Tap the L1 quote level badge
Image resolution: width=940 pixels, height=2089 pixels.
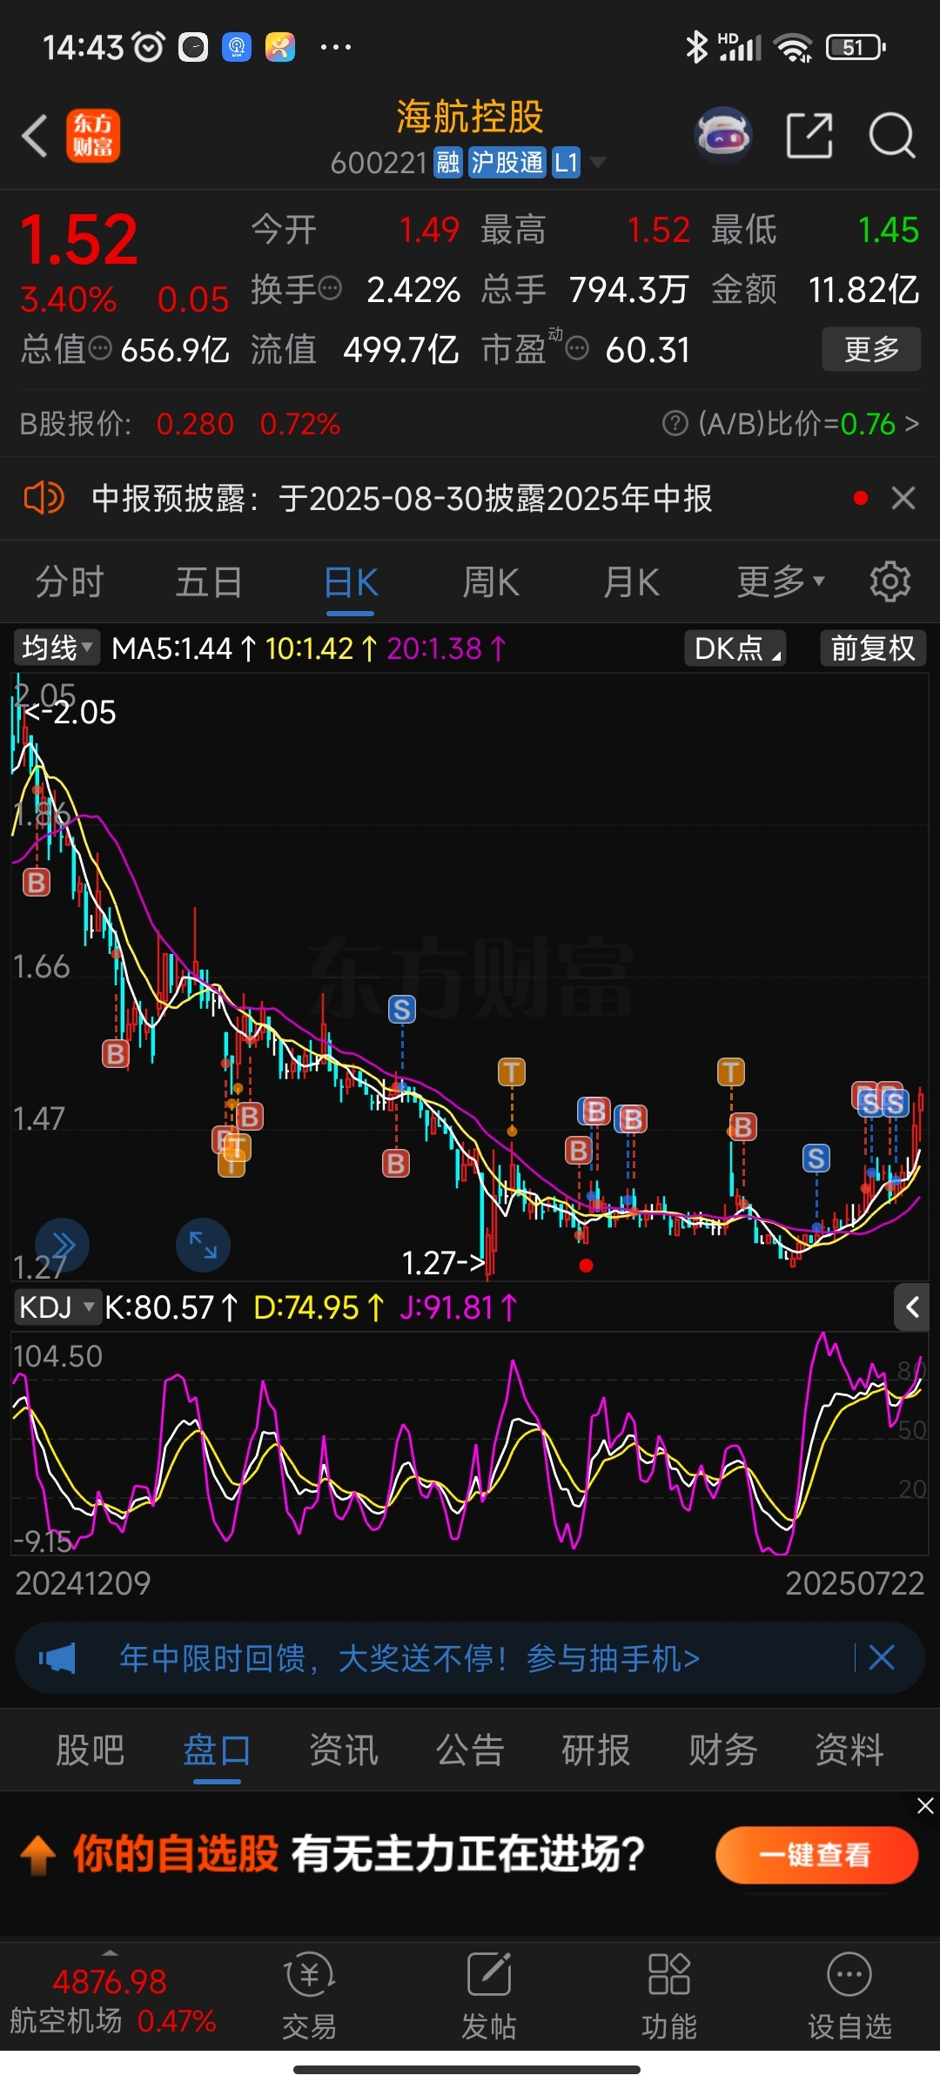click(x=566, y=162)
